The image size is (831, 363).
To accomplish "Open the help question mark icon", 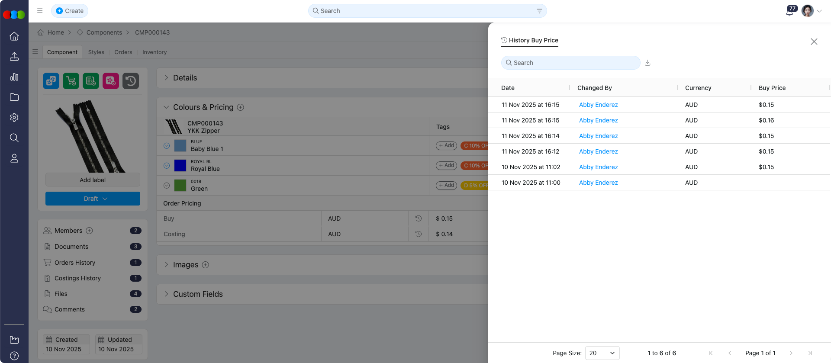I will tap(14, 356).
